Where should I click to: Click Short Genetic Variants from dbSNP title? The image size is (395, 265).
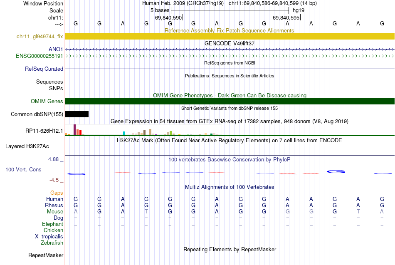click(230, 108)
